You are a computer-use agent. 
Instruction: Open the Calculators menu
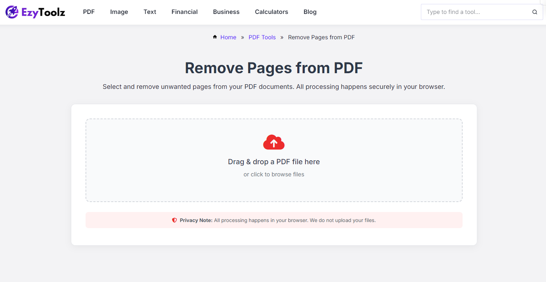click(x=271, y=12)
